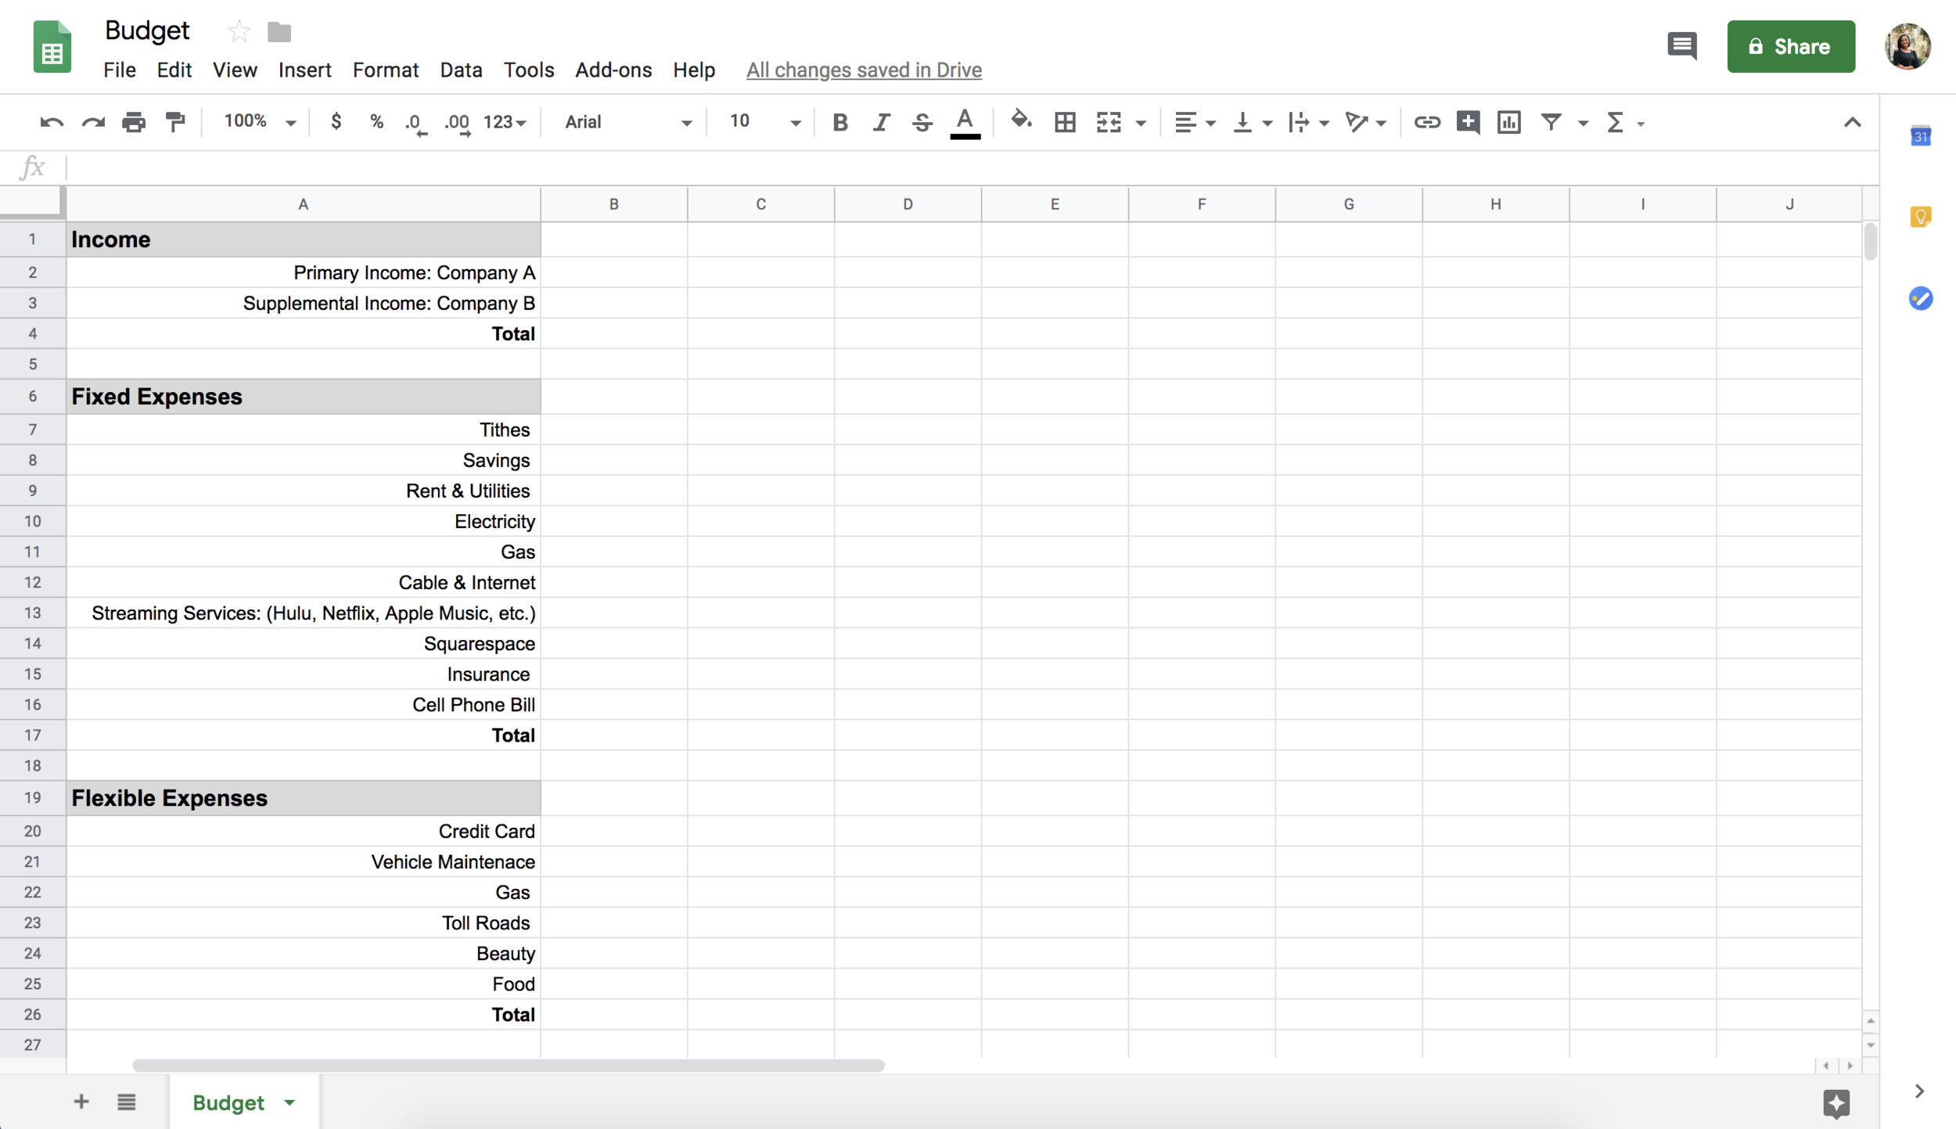Open the Add-ons menu

point(613,70)
